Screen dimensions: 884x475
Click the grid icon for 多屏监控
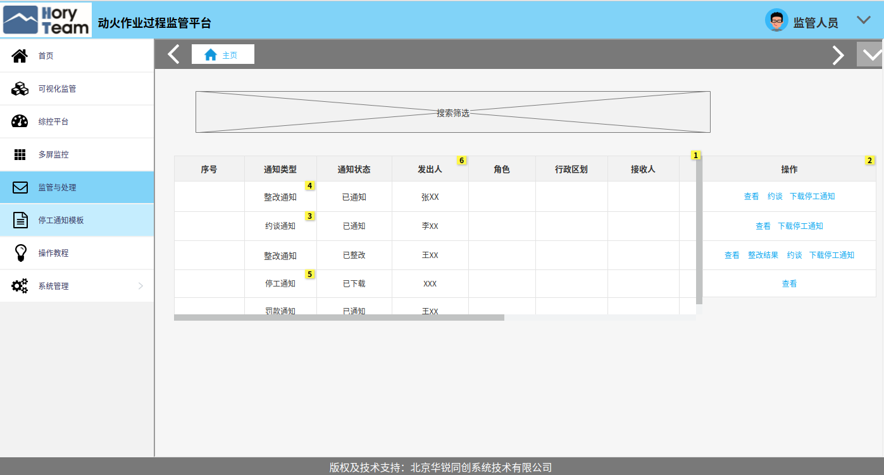[x=20, y=154]
